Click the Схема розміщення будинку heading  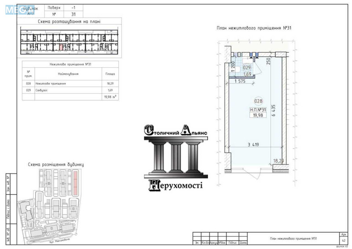coord(55,164)
